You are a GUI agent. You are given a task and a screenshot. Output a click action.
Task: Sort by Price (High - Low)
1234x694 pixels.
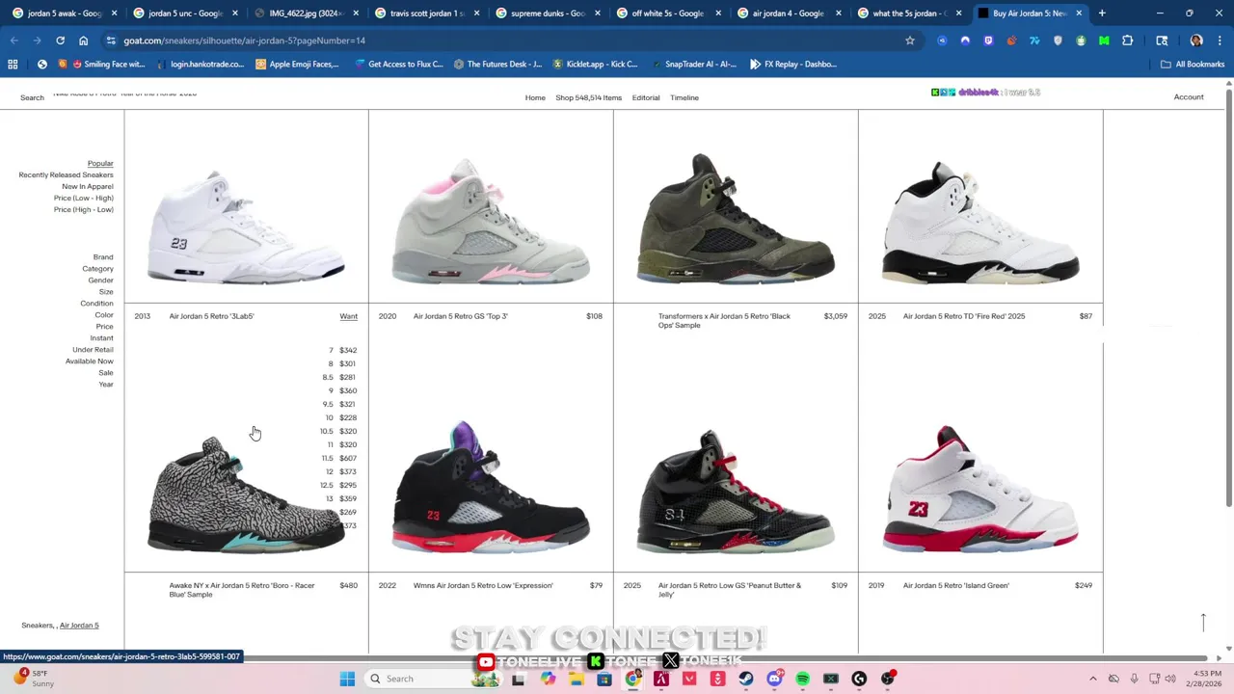(84, 210)
